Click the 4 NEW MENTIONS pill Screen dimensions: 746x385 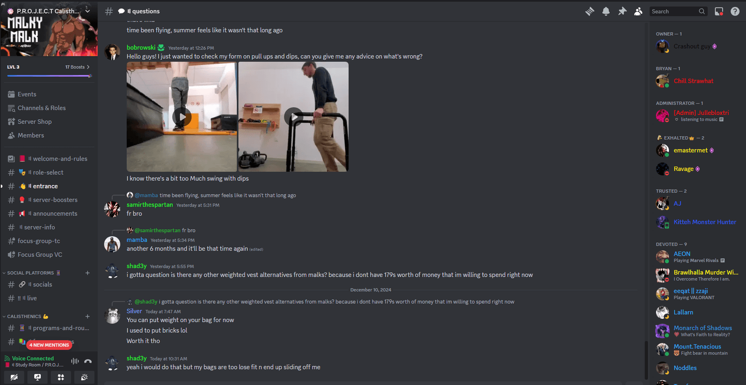(x=49, y=345)
